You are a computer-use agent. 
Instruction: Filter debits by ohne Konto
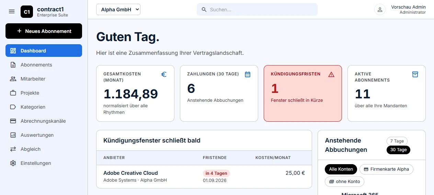pyautogui.click(x=344, y=182)
